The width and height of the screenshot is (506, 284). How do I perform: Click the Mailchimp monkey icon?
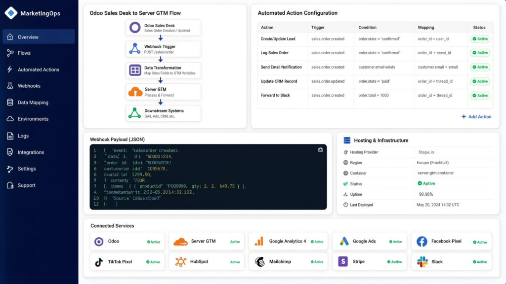260,262
